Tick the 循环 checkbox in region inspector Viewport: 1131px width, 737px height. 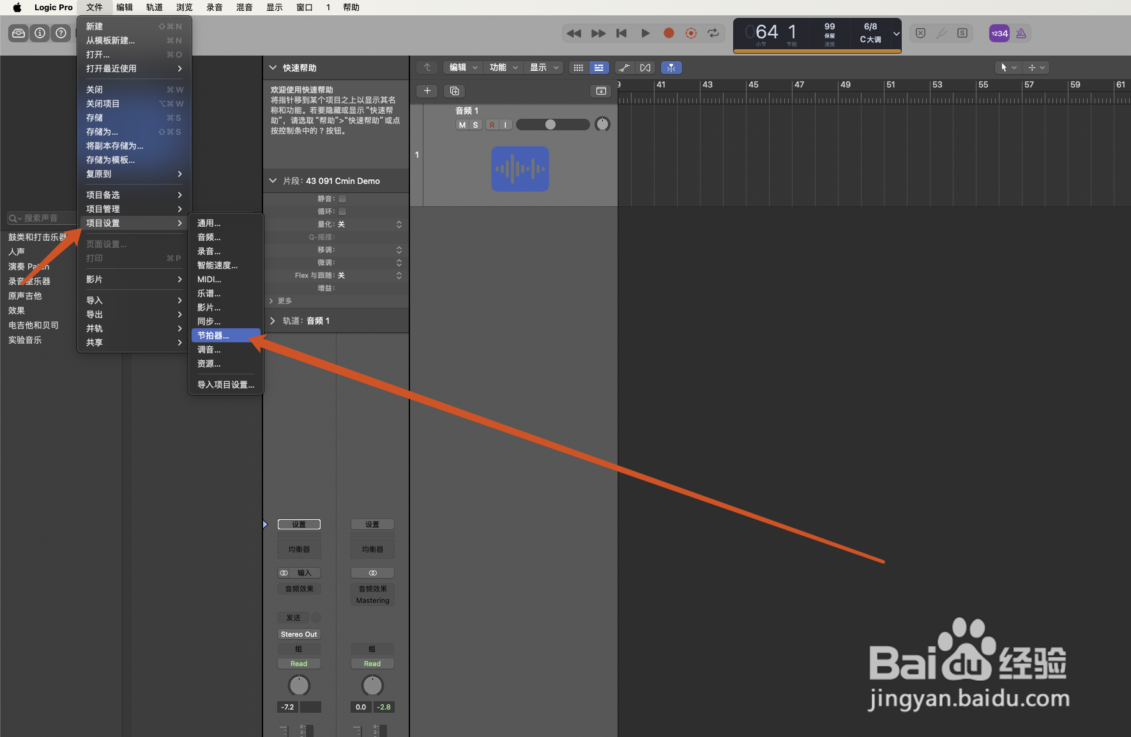click(342, 211)
